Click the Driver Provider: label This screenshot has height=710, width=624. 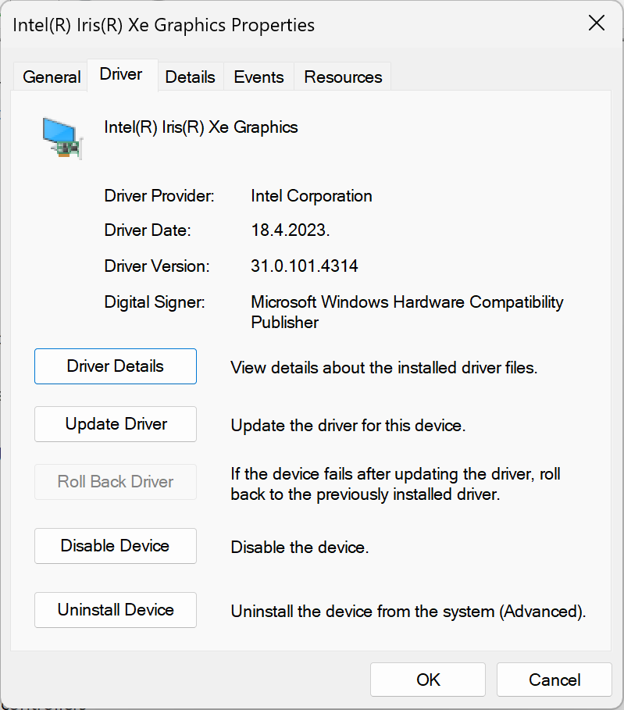point(159,195)
